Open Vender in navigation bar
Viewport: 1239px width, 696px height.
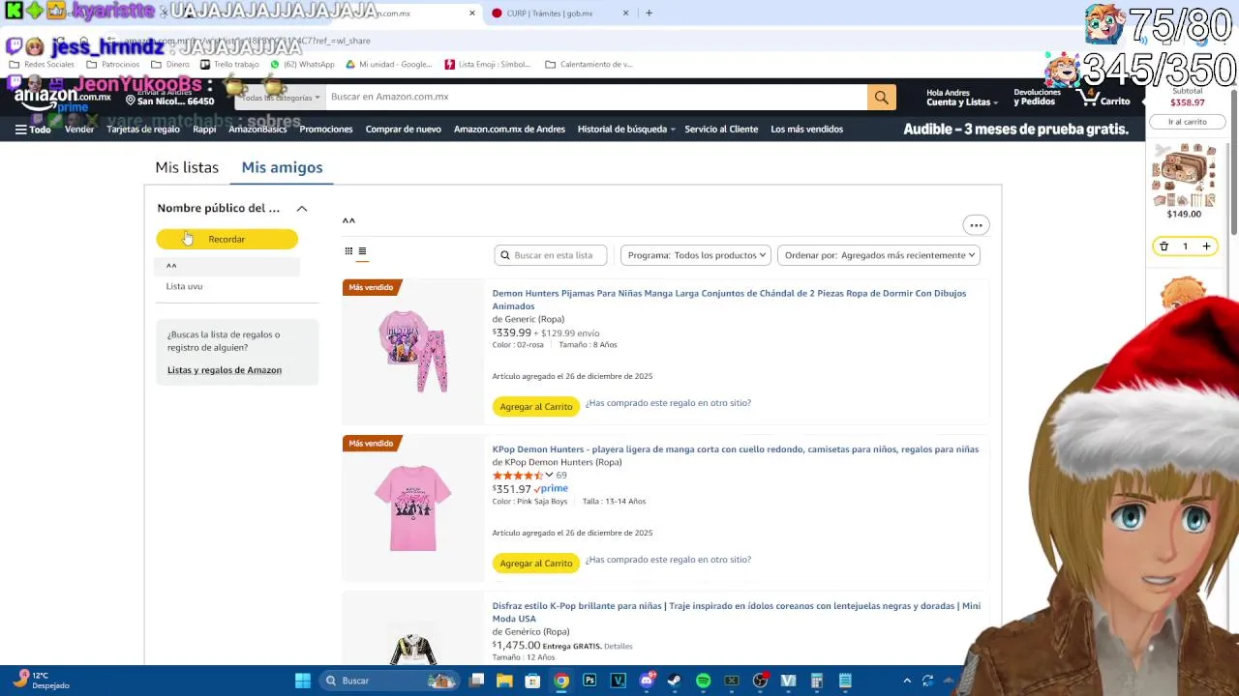click(x=79, y=129)
